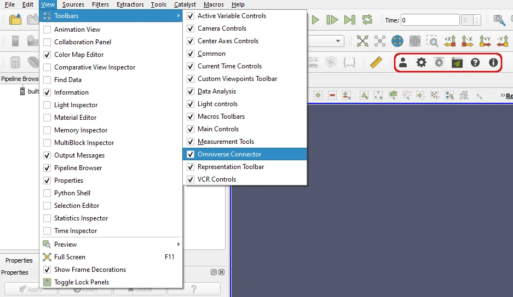The width and height of the screenshot is (513, 297).
Task: Open Omniverse Connector settings gear icon
Action: point(421,62)
